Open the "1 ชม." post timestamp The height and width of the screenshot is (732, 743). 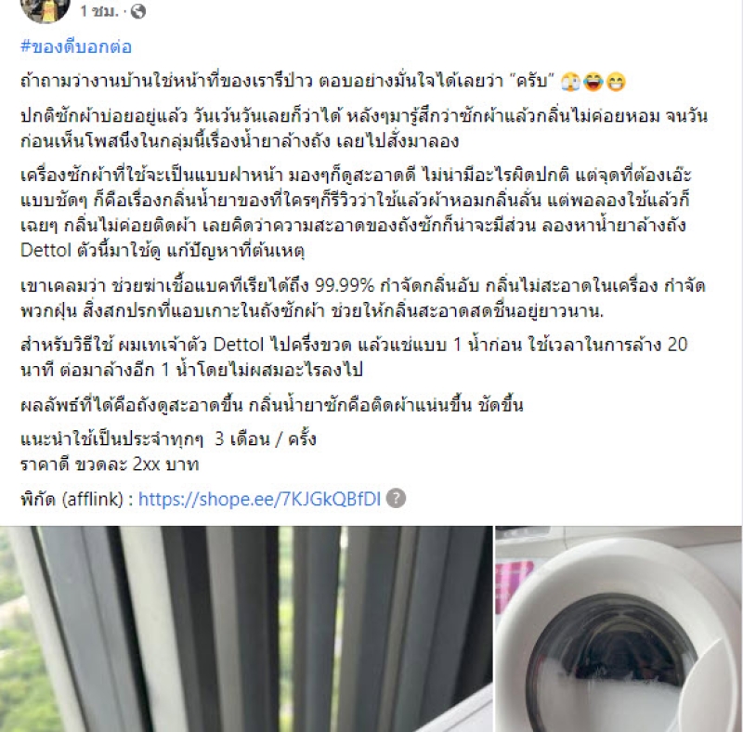(x=99, y=10)
